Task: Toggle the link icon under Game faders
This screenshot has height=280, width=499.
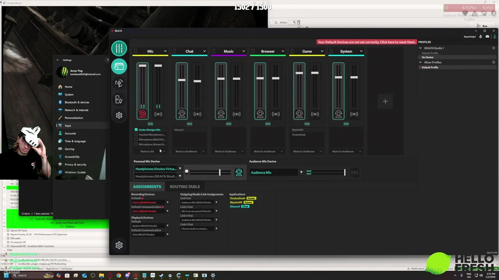Action: pos(307,124)
